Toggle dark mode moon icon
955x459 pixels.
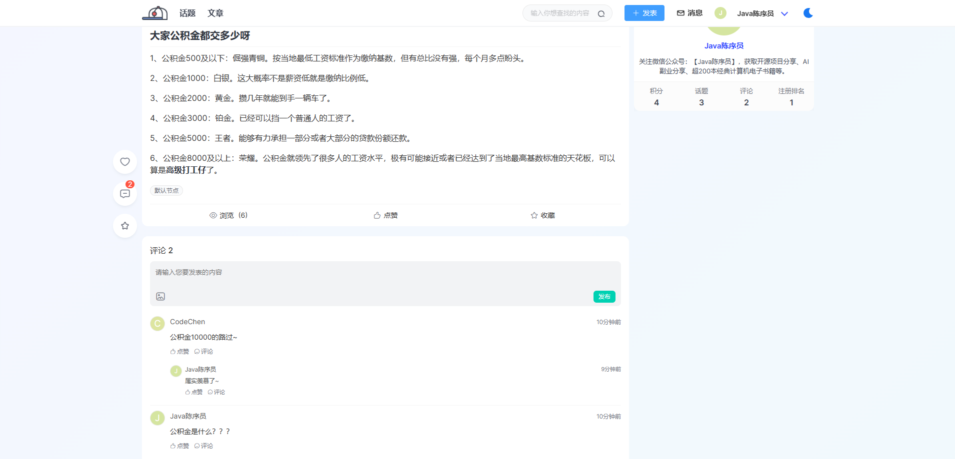808,13
